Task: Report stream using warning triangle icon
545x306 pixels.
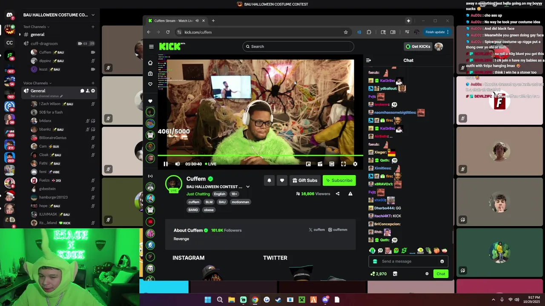Action: (350, 194)
